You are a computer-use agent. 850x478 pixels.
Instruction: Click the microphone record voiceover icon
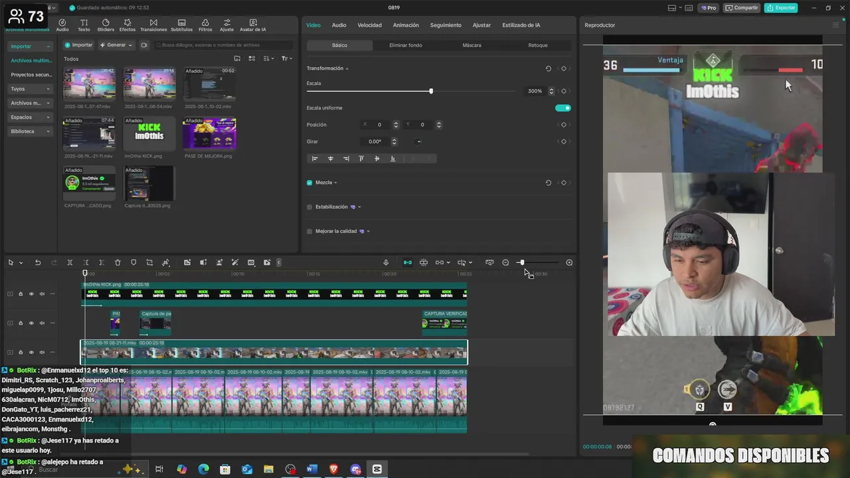(386, 262)
